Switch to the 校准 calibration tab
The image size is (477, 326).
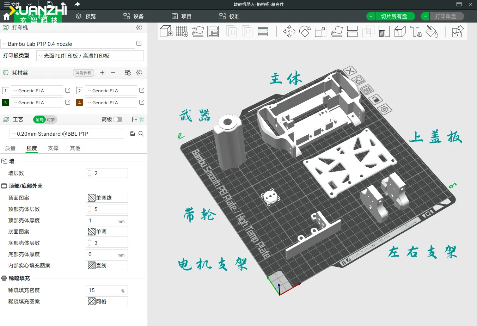point(230,16)
